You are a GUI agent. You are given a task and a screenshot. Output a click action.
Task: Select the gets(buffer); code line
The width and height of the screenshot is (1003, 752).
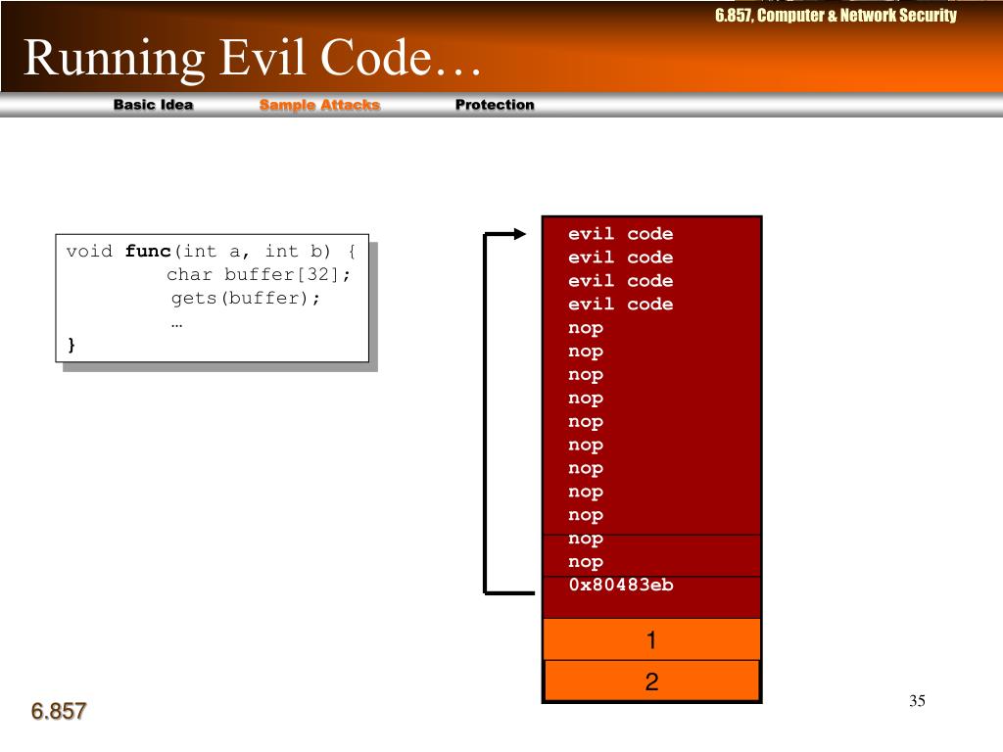(x=246, y=298)
